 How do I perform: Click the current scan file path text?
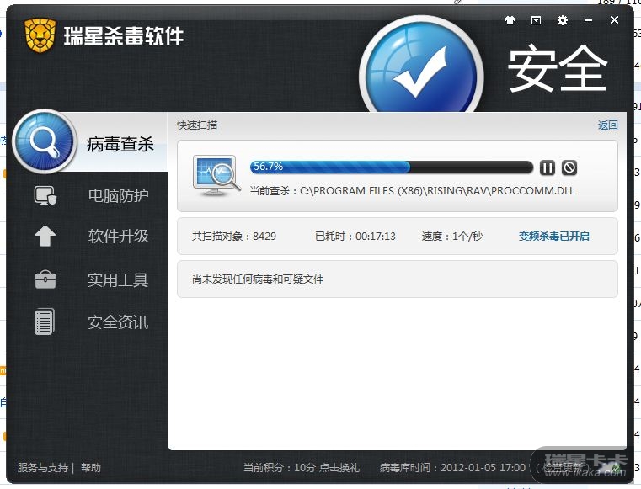click(x=412, y=191)
